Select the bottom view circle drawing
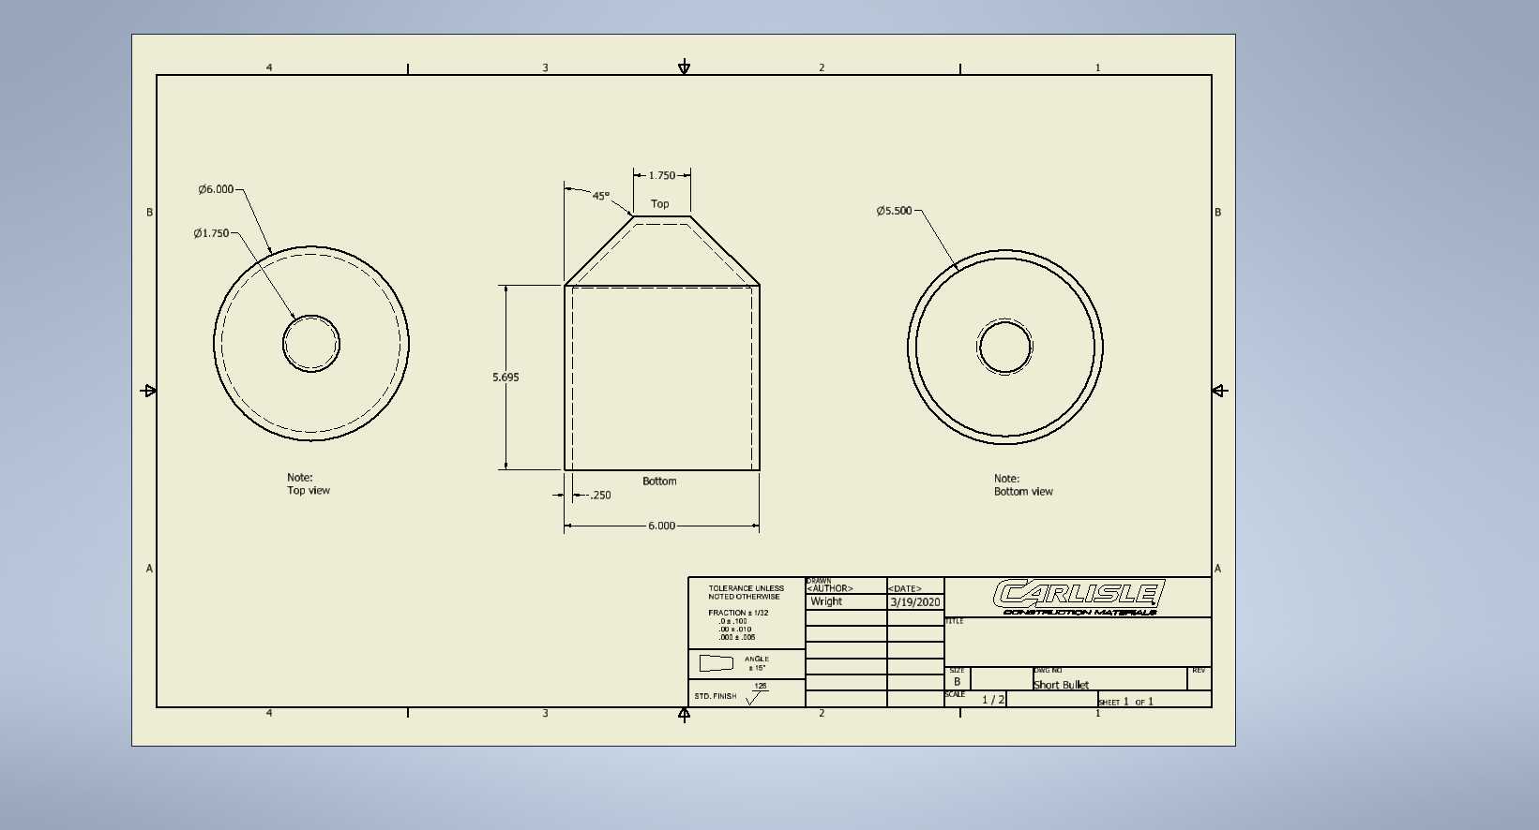Image resolution: width=1539 pixels, height=830 pixels. click(x=1005, y=347)
